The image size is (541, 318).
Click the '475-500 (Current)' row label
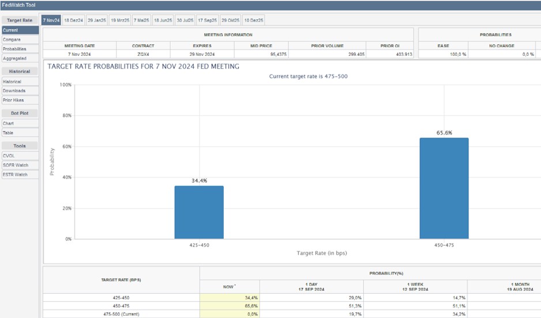(121, 314)
